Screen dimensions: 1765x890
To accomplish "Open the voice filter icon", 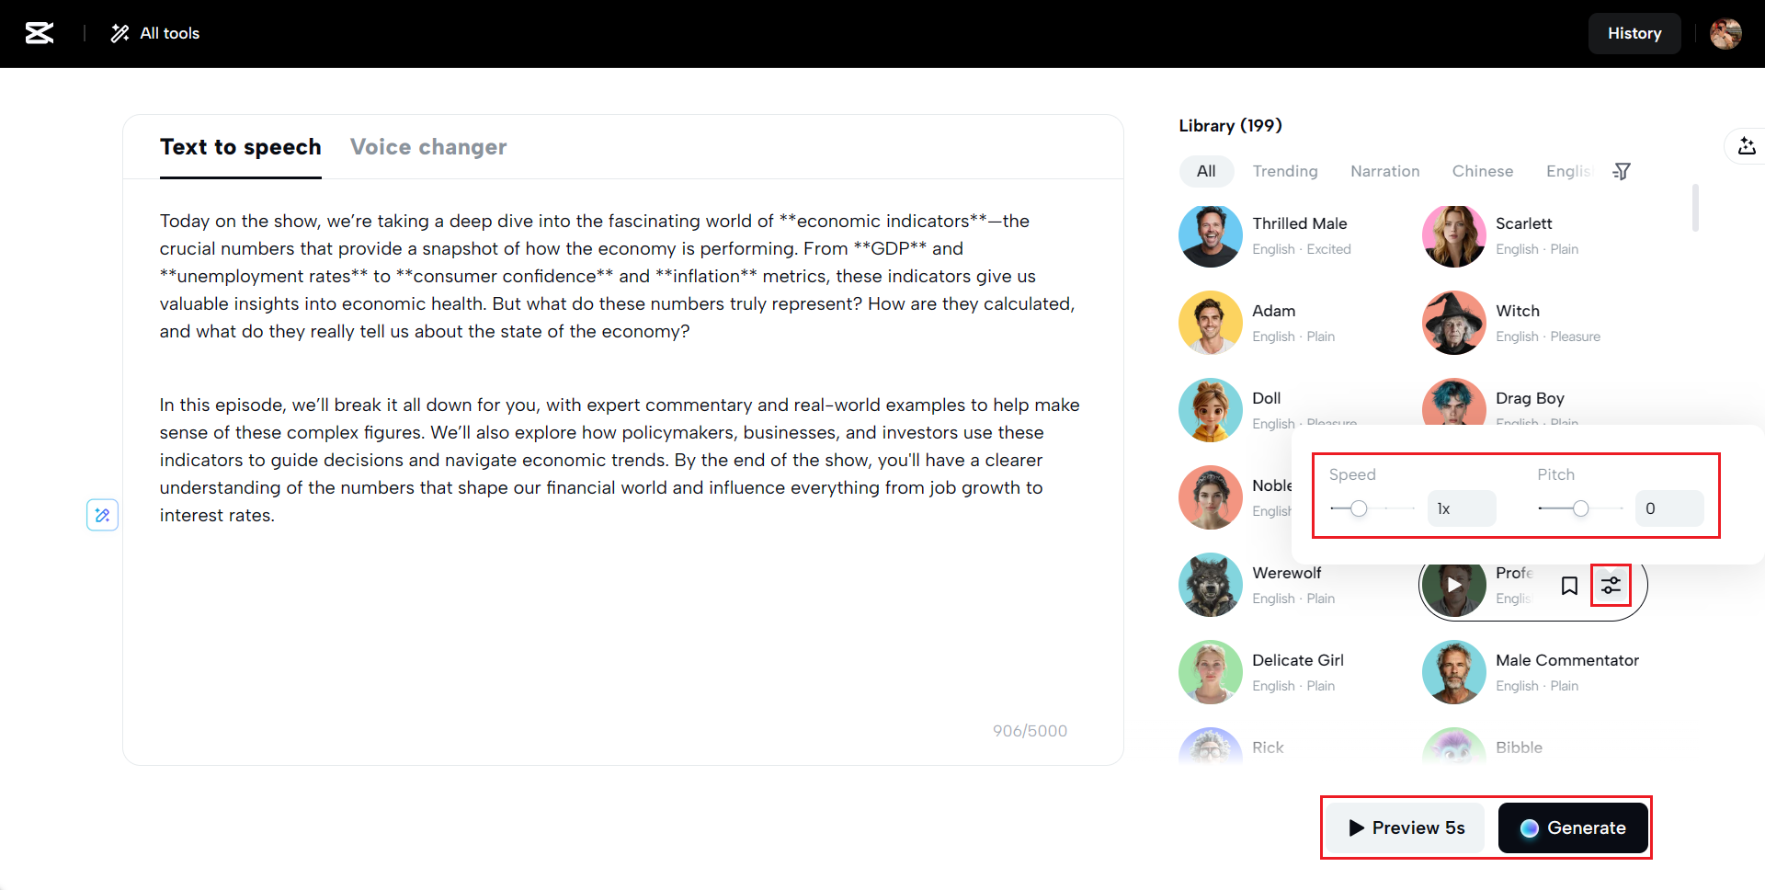I will (x=1622, y=172).
